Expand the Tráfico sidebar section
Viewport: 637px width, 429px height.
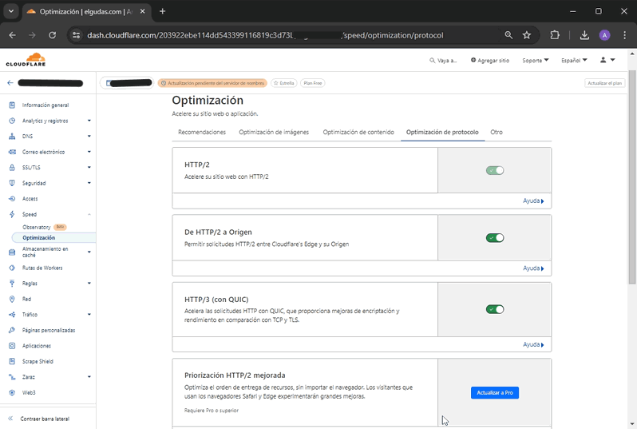tap(89, 315)
